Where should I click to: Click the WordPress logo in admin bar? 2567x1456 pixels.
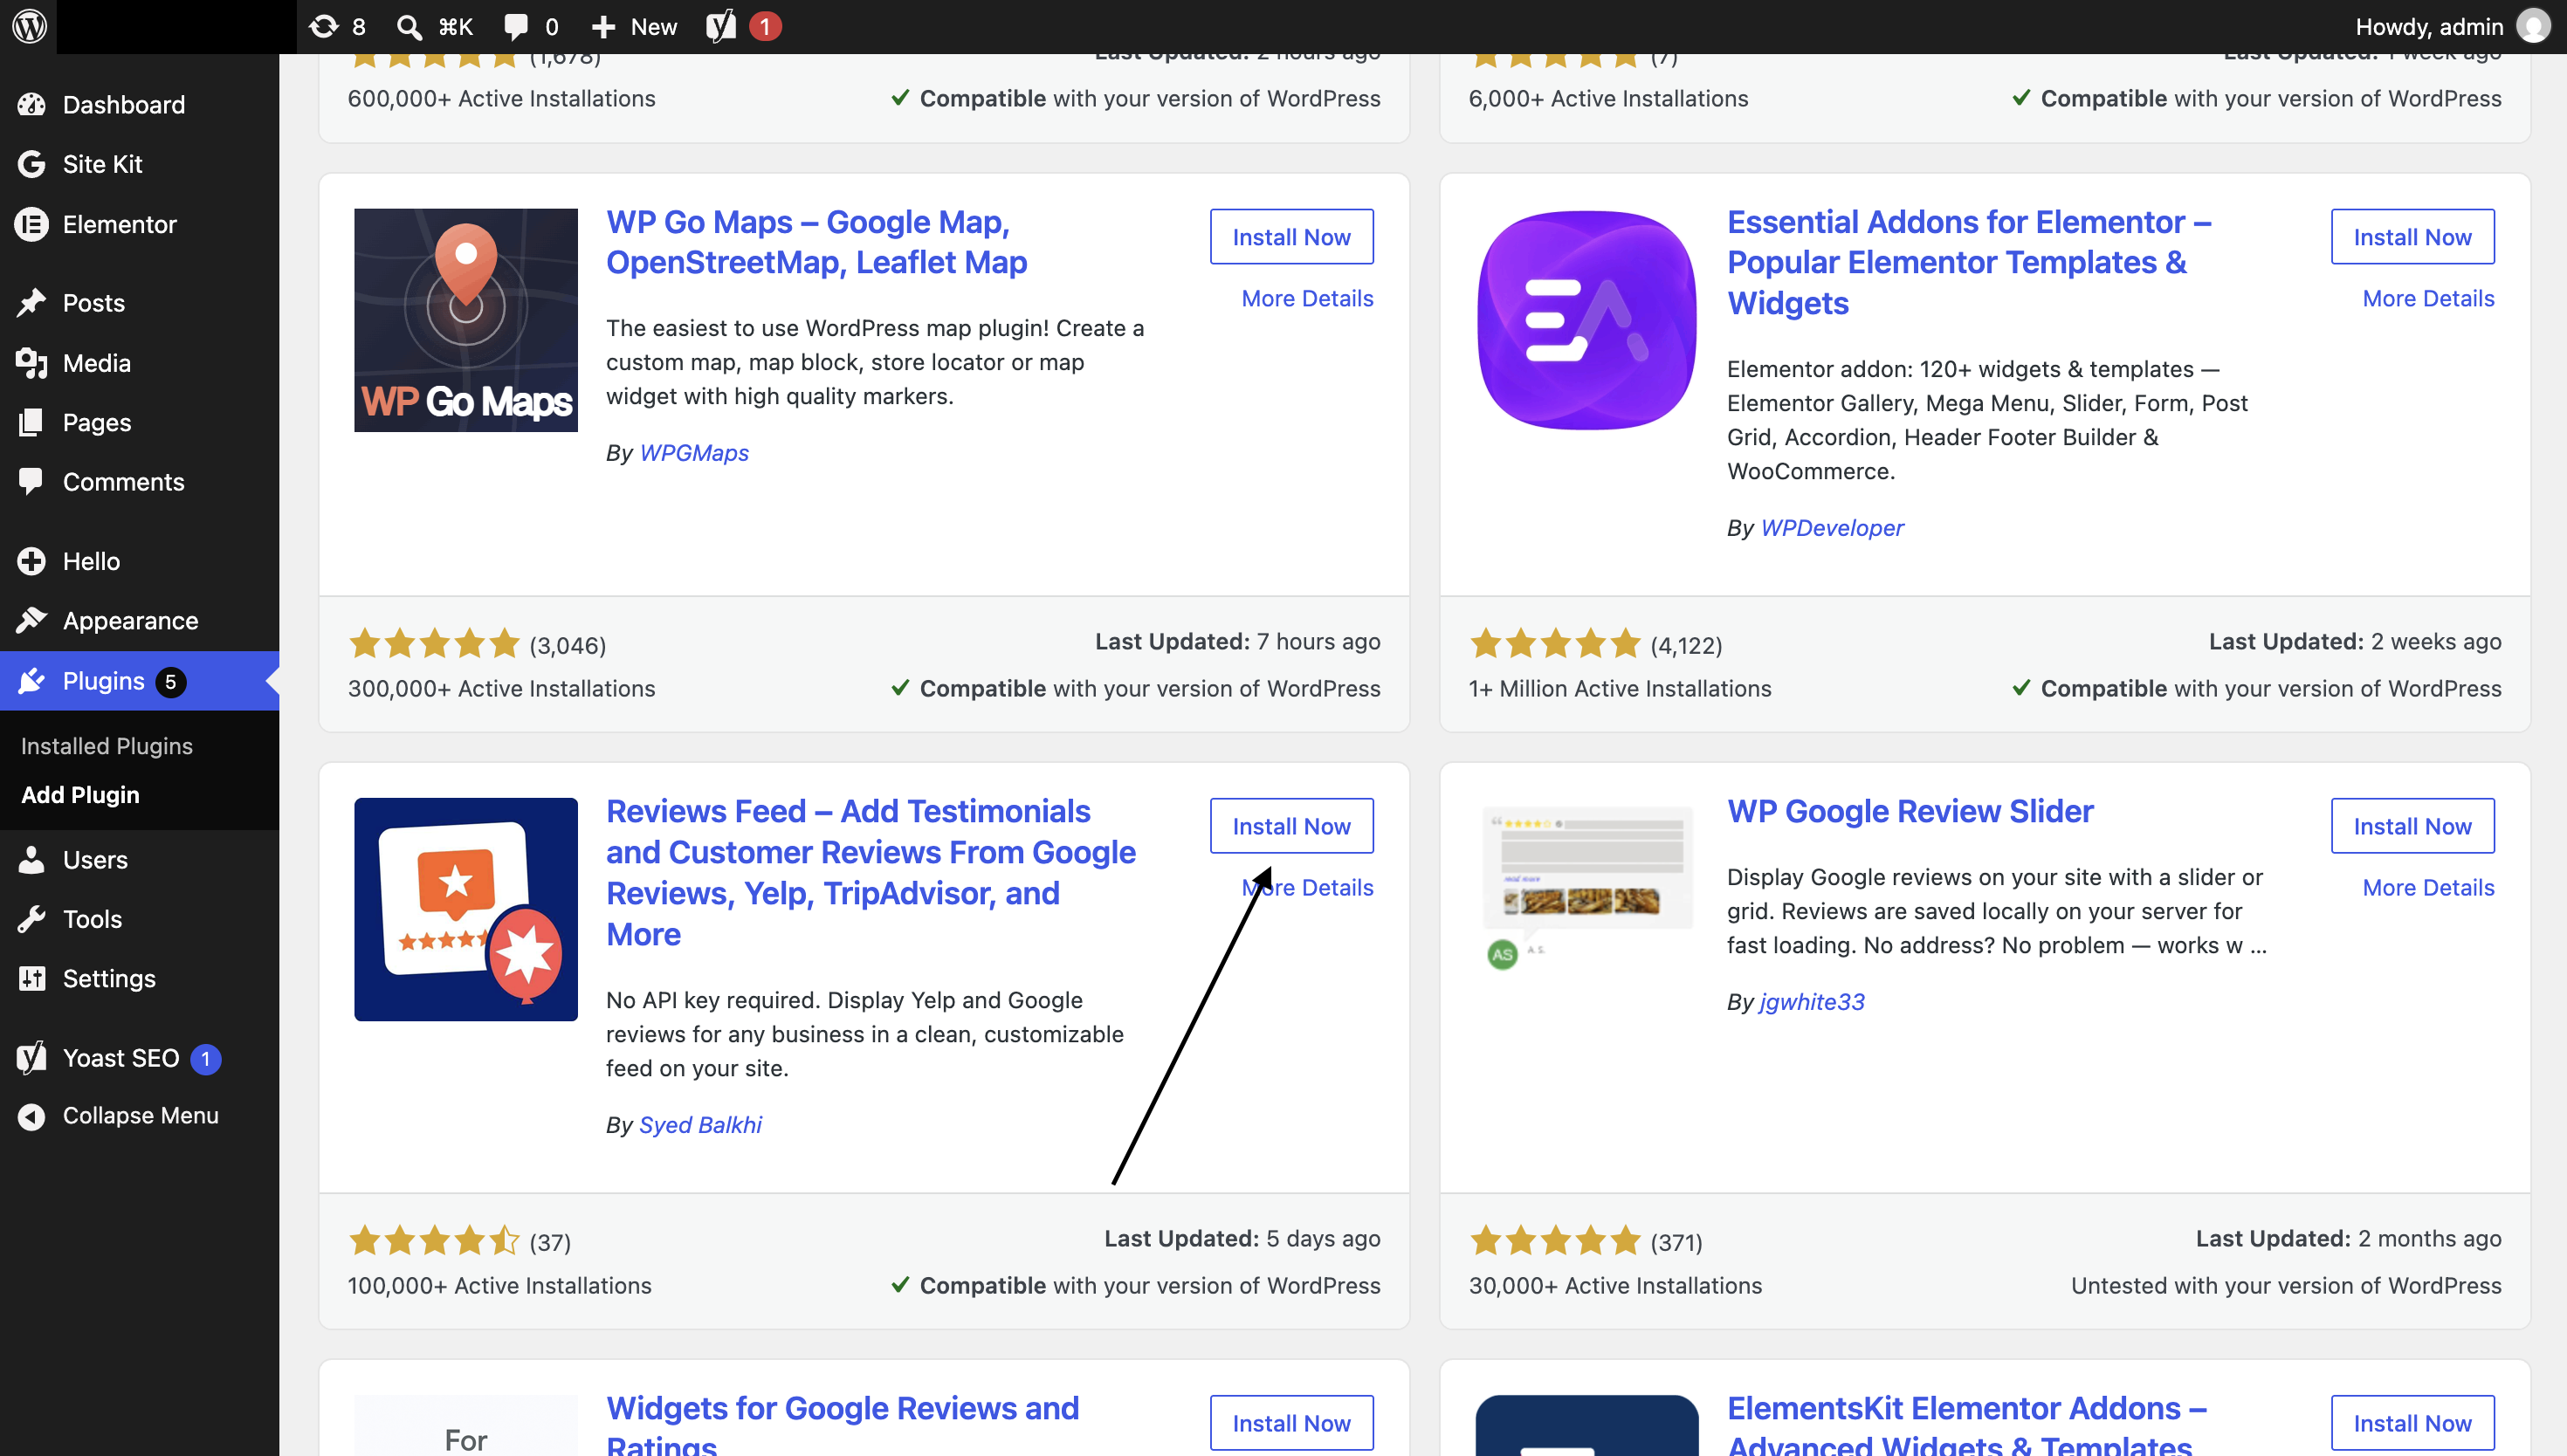click(x=29, y=26)
